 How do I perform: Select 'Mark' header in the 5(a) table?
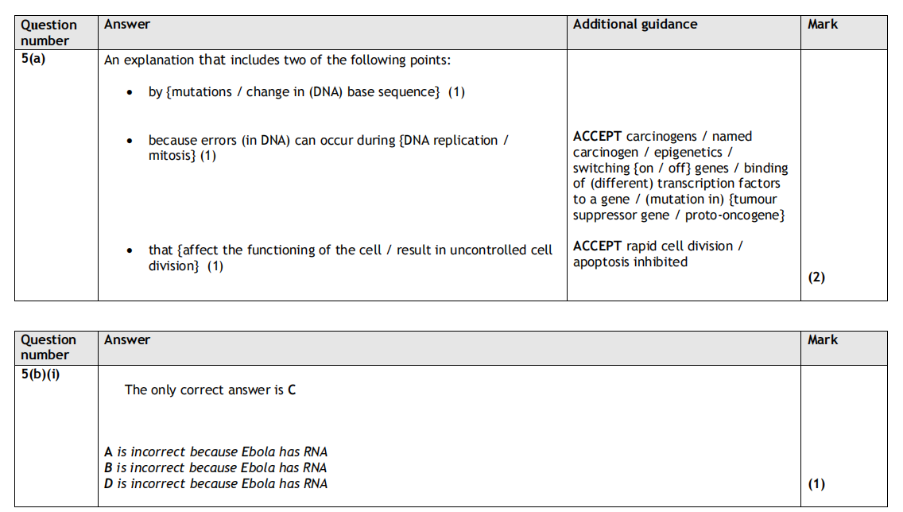tap(823, 25)
